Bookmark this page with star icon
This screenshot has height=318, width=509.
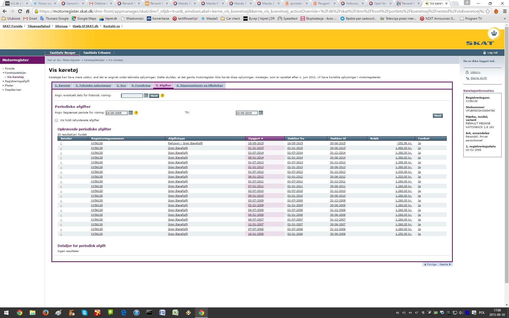point(488,11)
